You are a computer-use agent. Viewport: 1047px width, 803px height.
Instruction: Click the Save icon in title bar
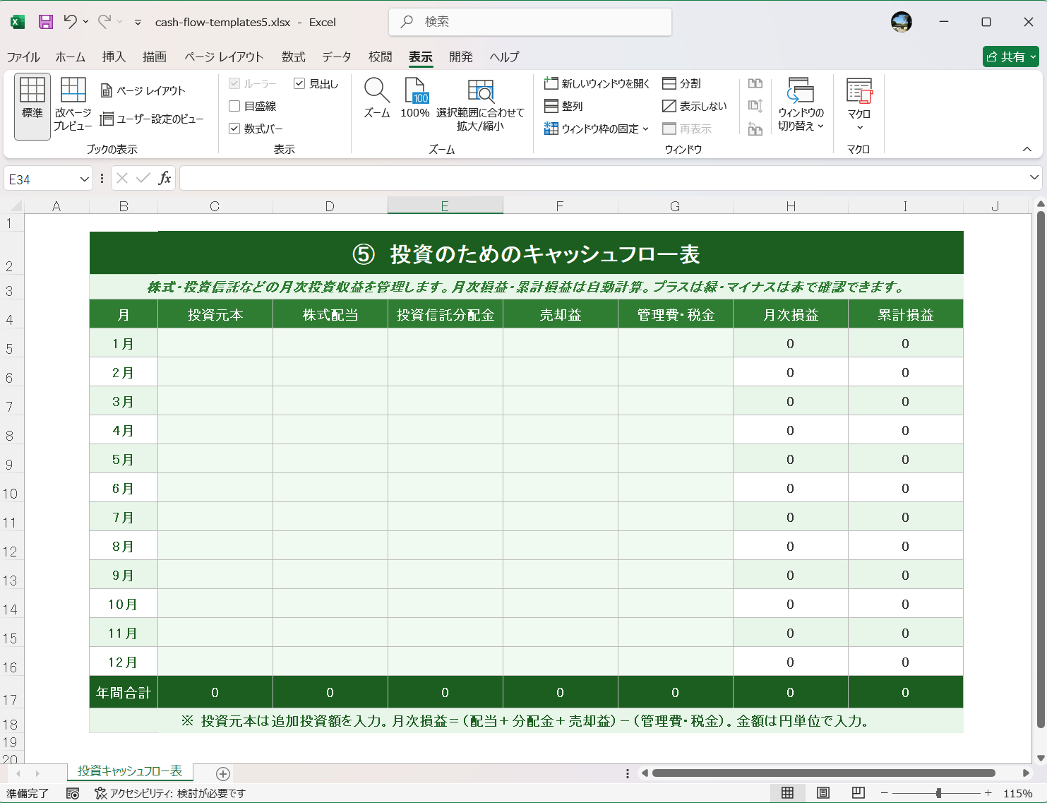(46, 22)
